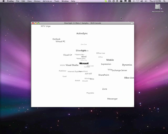168x134 pixels.
Task: Click the MSN tag
Action: [x=92, y=79]
